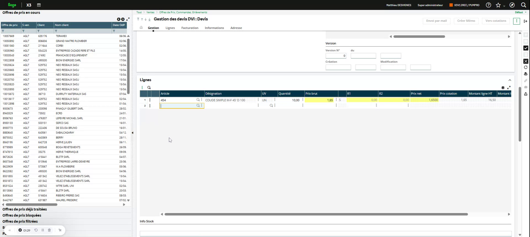Click the Version N° input field

click(336, 56)
